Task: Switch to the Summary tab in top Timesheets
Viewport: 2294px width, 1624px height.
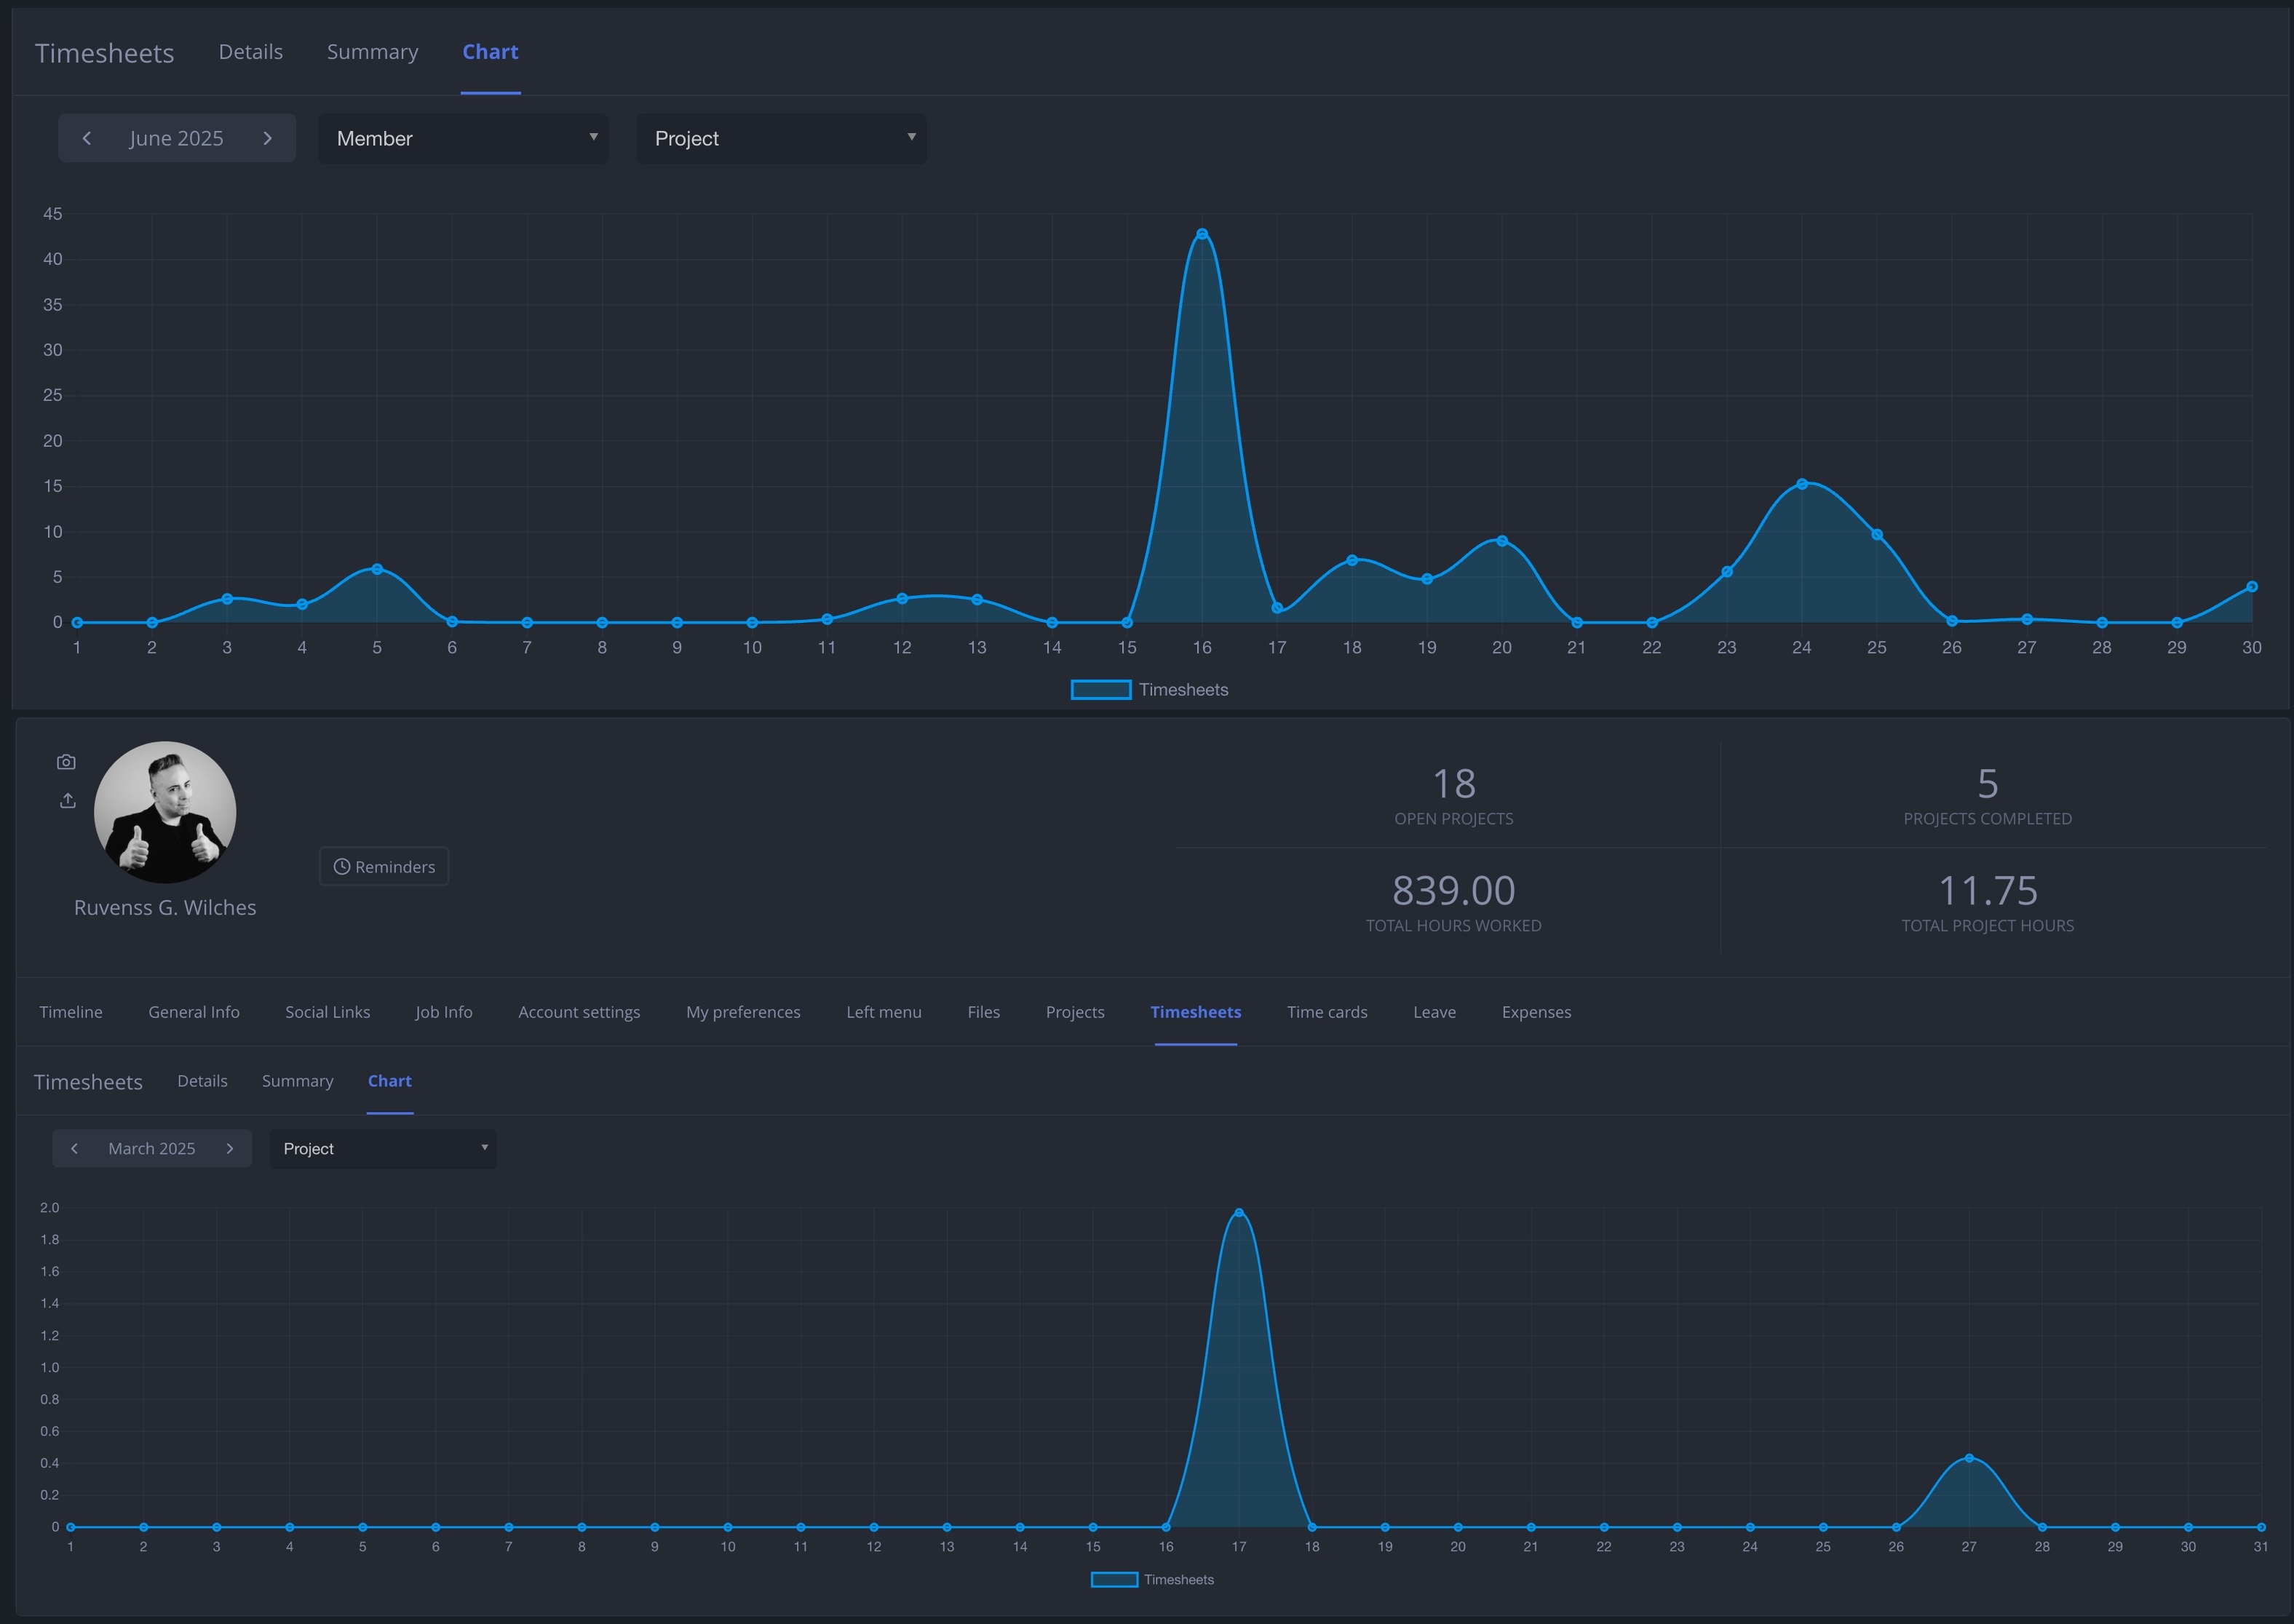Action: click(x=372, y=51)
